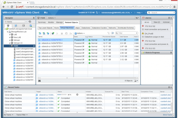
Task: Click the VM list Filter input
Action: (x=127, y=33)
